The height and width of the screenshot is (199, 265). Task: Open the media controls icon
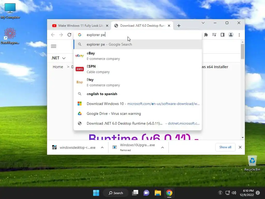pos(214,35)
